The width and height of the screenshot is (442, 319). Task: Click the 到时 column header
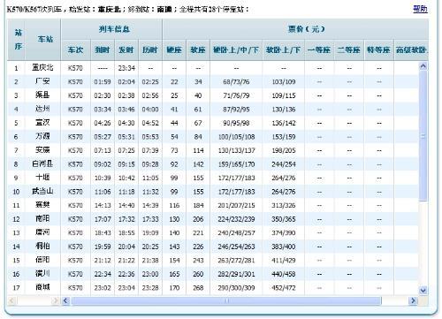point(103,50)
